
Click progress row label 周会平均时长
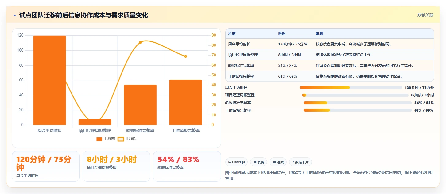pyautogui.click(x=236, y=87)
